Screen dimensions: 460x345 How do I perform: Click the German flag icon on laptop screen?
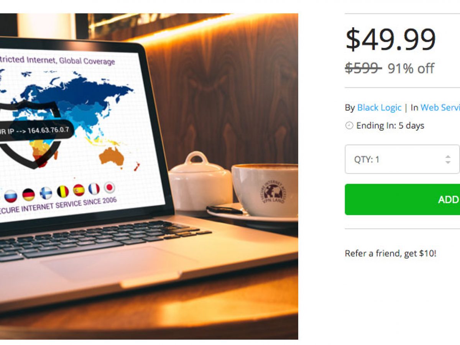pos(29,195)
